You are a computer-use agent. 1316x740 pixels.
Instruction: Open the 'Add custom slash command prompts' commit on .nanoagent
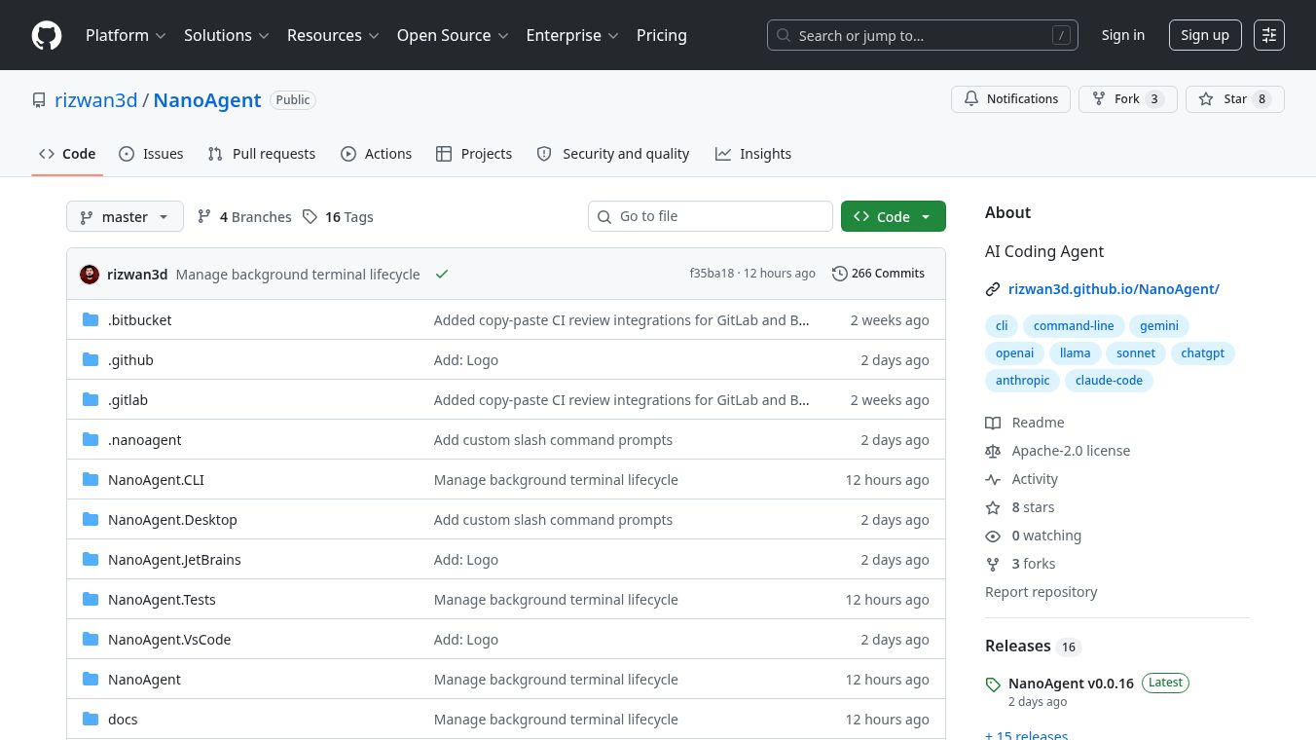[x=553, y=440]
